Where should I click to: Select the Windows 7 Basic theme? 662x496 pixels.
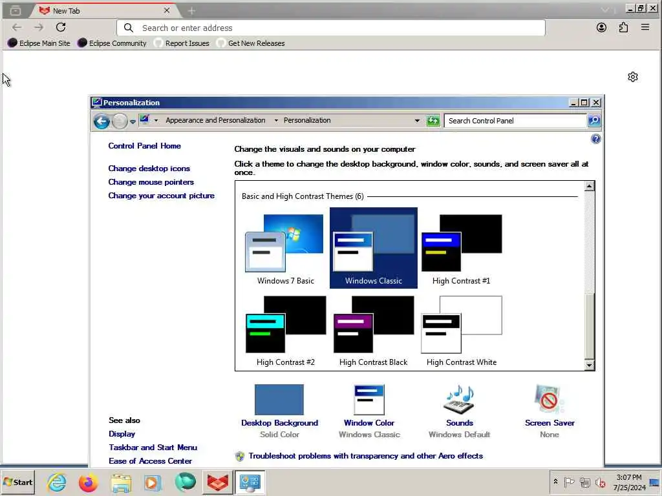coord(285,249)
